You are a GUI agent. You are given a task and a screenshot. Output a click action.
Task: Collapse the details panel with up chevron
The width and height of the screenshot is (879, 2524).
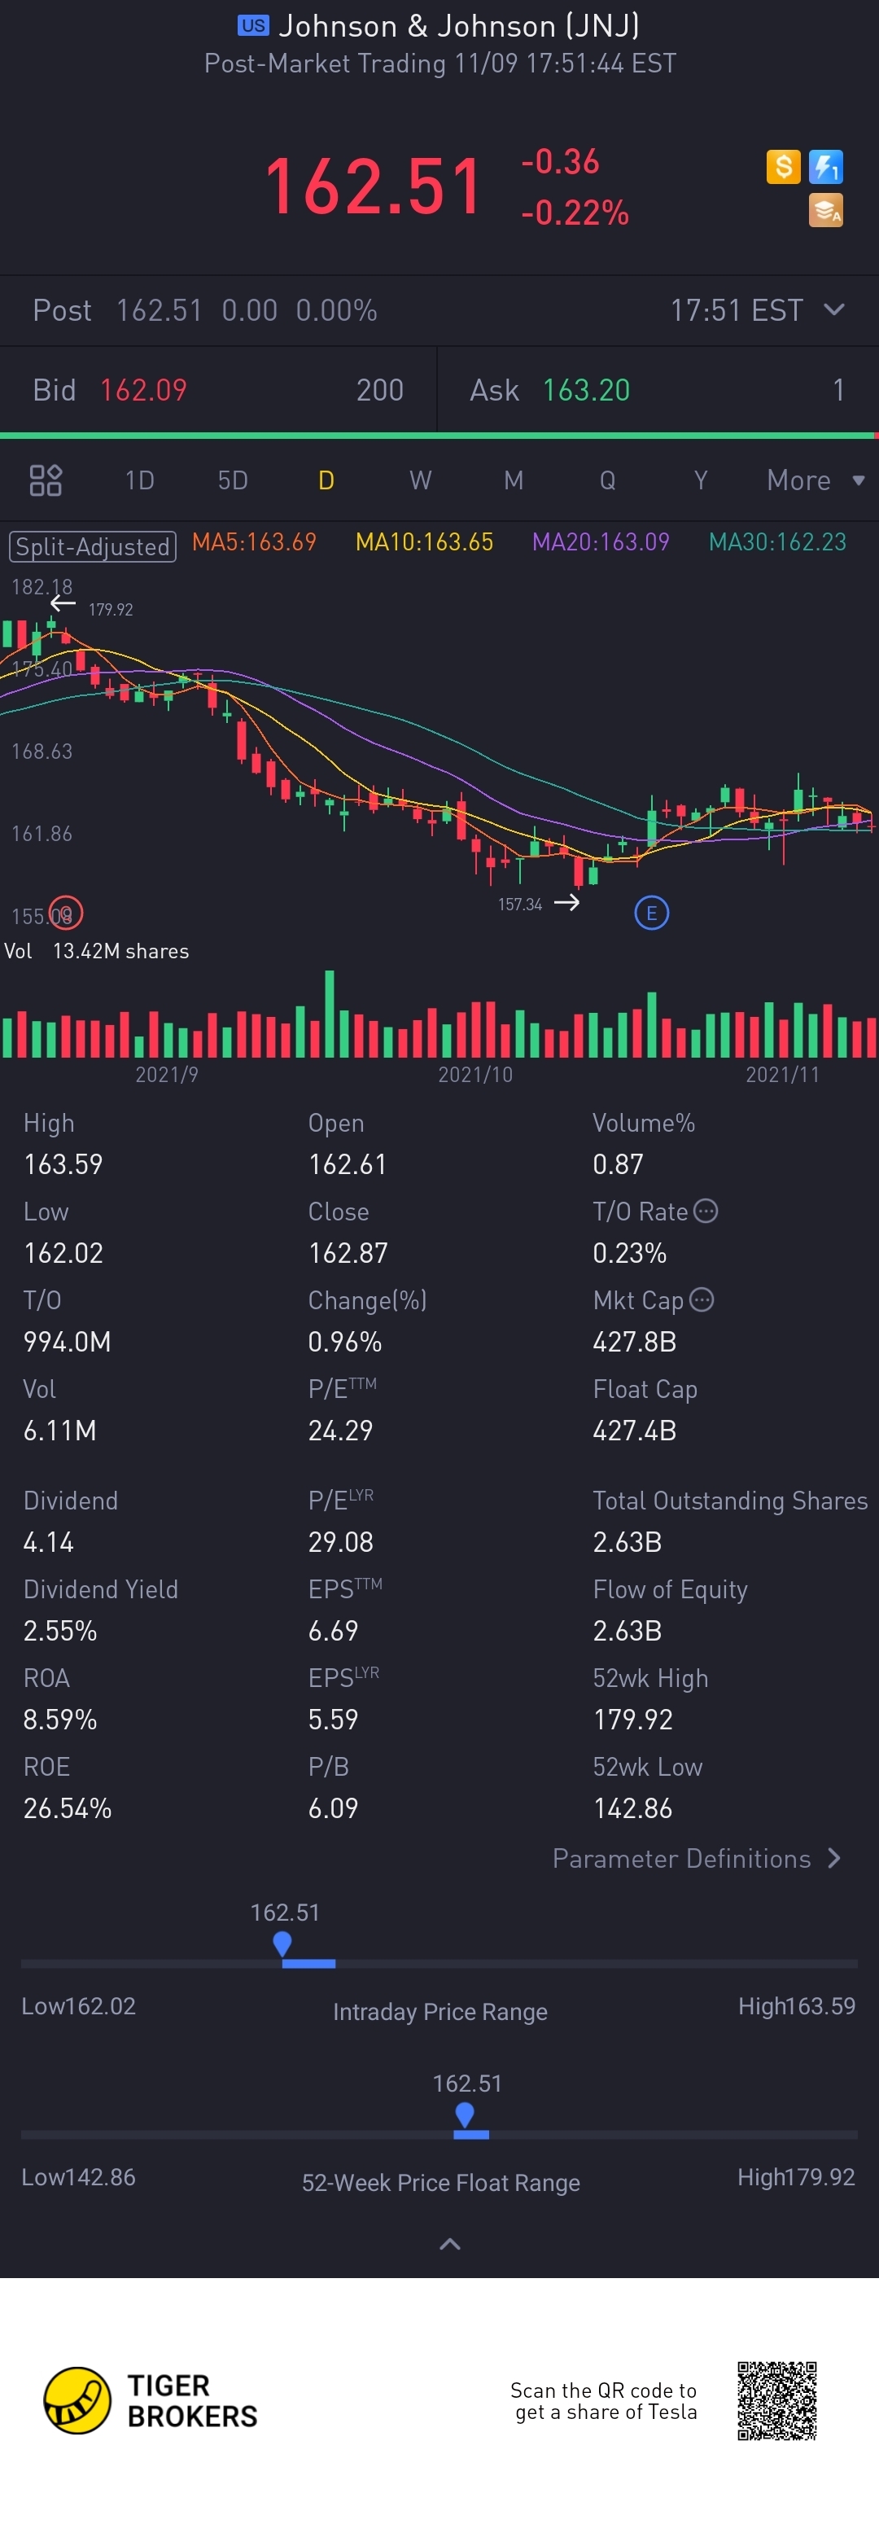(x=450, y=2244)
